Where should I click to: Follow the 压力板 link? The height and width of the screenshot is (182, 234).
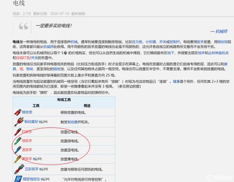tap(137, 42)
